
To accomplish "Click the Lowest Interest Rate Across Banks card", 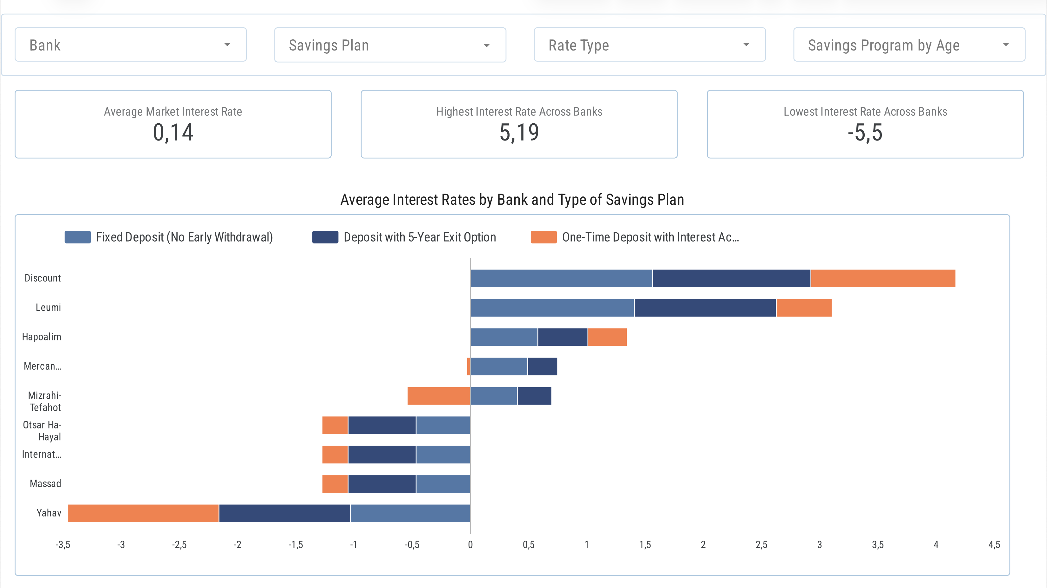I will pos(865,124).
